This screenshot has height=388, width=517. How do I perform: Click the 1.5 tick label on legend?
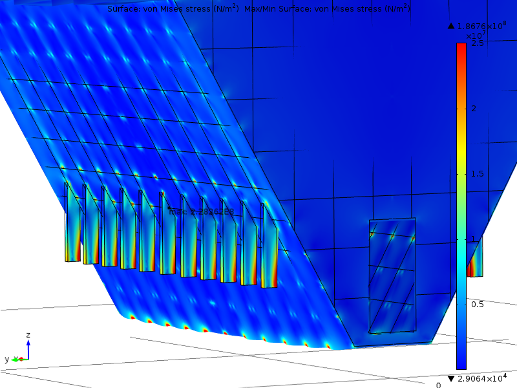tap(478, 174)
